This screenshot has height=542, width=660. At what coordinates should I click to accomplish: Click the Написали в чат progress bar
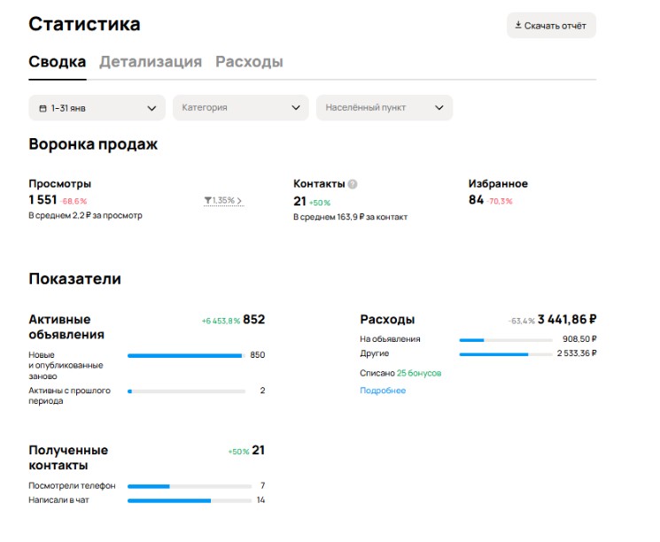coord(190,500)
